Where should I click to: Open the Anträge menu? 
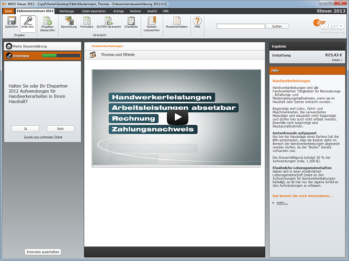pyautogui.click(x=118, y=11)
